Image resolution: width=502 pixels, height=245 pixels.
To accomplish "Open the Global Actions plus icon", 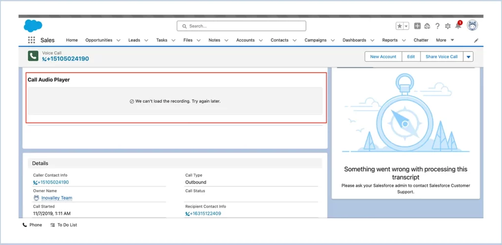I will coord(417,26).
